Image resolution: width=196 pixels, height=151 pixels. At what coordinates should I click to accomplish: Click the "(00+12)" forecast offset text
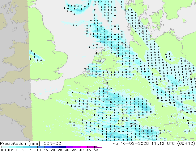pyautogui.click(x=186, y=144)
